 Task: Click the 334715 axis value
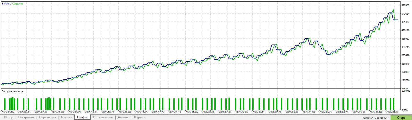point(405,47)
